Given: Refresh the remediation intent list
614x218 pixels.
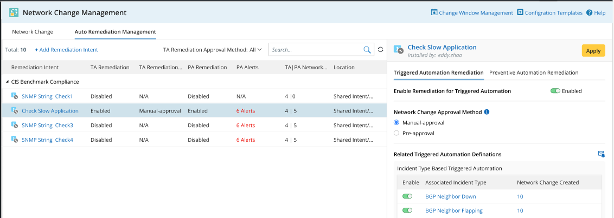Looking at the screenshot, I should pos(381,50).
